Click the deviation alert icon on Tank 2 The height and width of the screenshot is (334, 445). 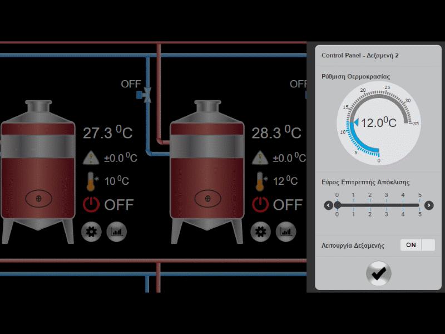pos(260,158)
